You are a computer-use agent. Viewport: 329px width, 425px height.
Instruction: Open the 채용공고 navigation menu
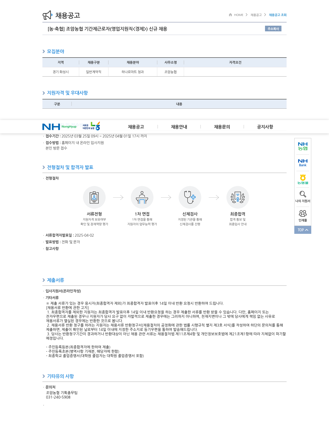point(136,127)
